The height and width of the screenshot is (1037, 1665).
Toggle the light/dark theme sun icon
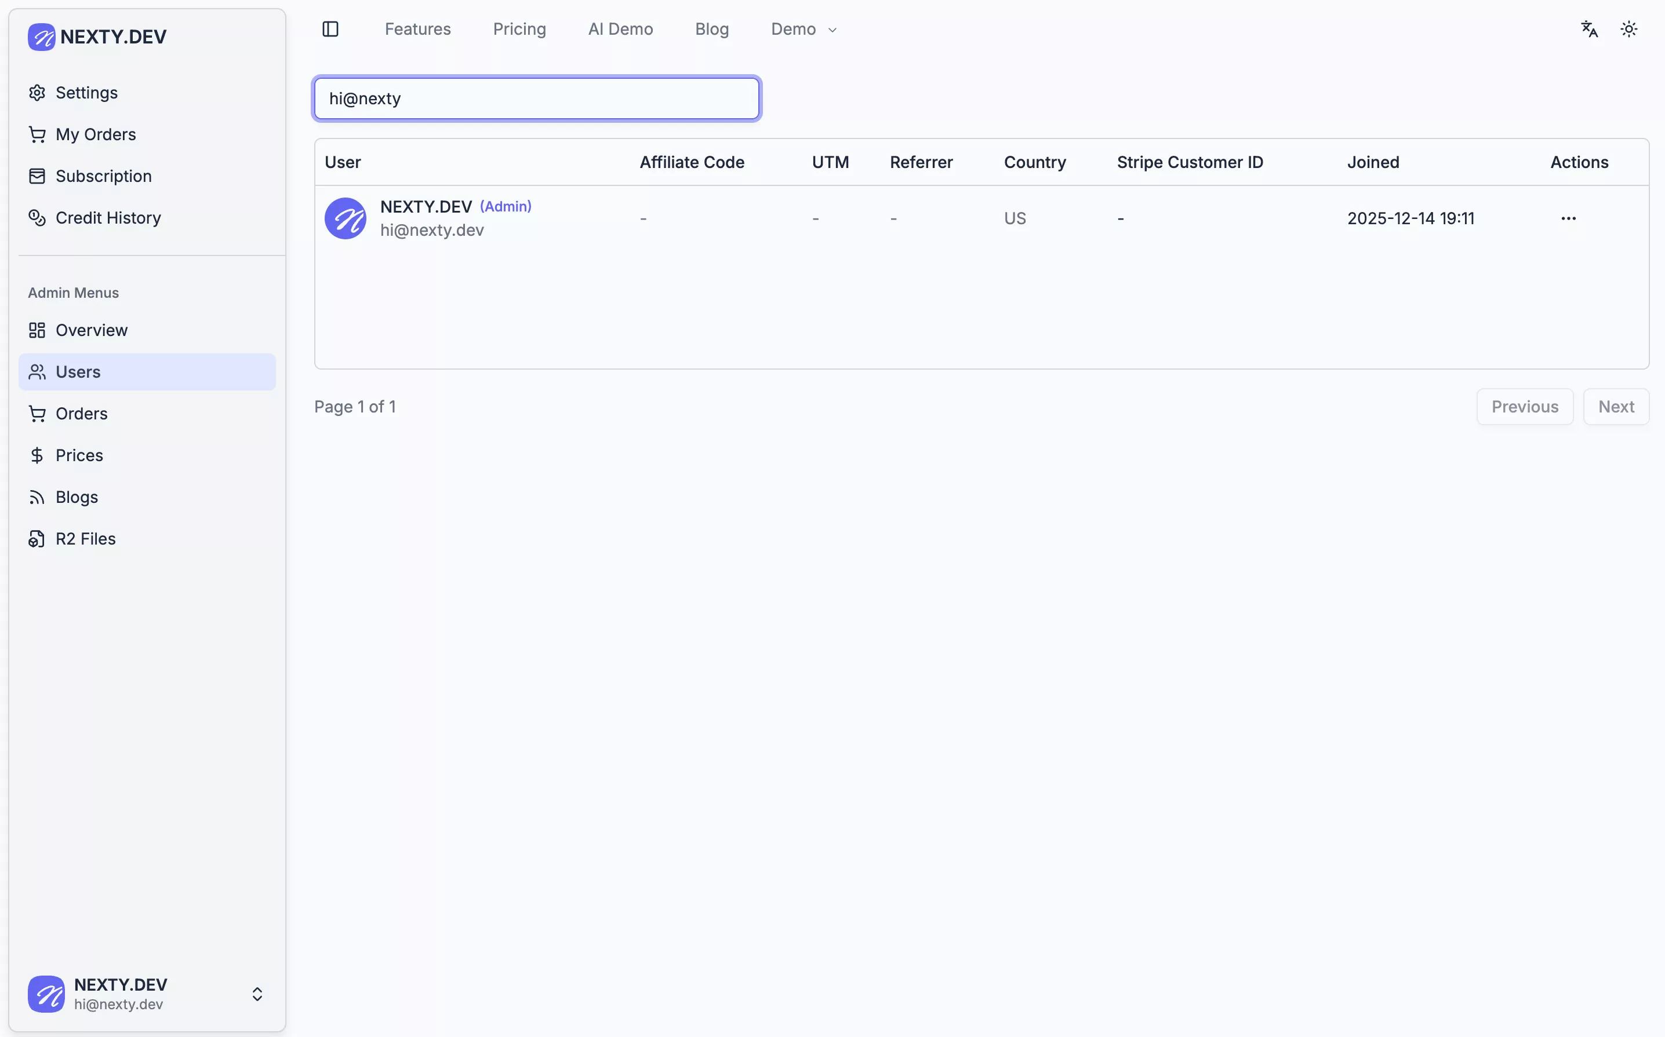pyautogui.click(x=1628, y=29)
